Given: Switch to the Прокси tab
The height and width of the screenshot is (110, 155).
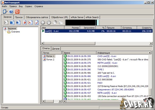Looking at the screenshot, I should point(19,17).
